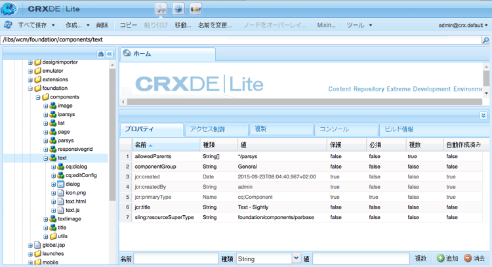This screenshot has width=492, height=267.
Task: Open the Package Share icon in header
Action: click(195, 9)
